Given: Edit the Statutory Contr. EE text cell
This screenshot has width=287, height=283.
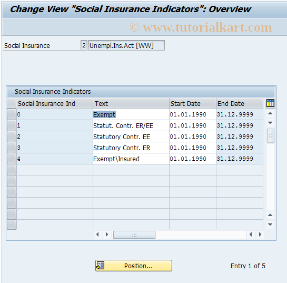Looking at the screenshot, I should pos(131,136).
